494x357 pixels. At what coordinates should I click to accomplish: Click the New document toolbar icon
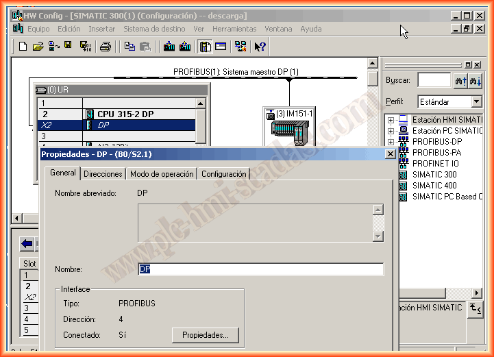pyautogui.click(x=23, y=47)
